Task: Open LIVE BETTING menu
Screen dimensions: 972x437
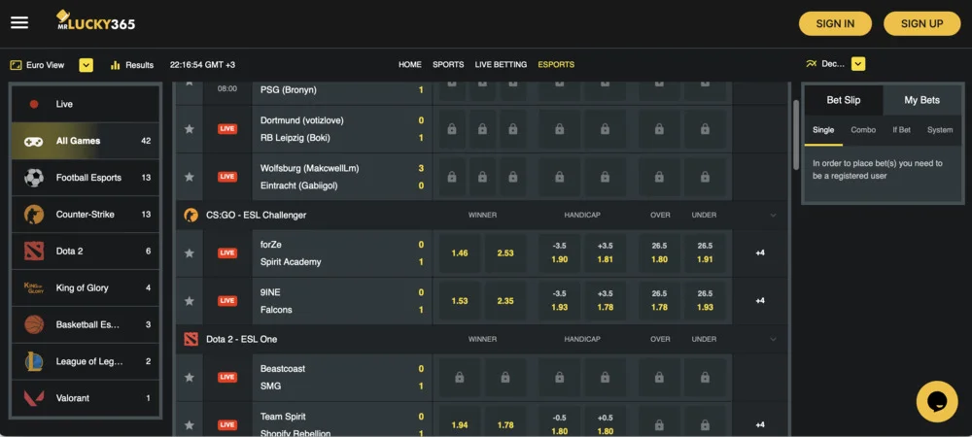Action: [x=501, y=64]
